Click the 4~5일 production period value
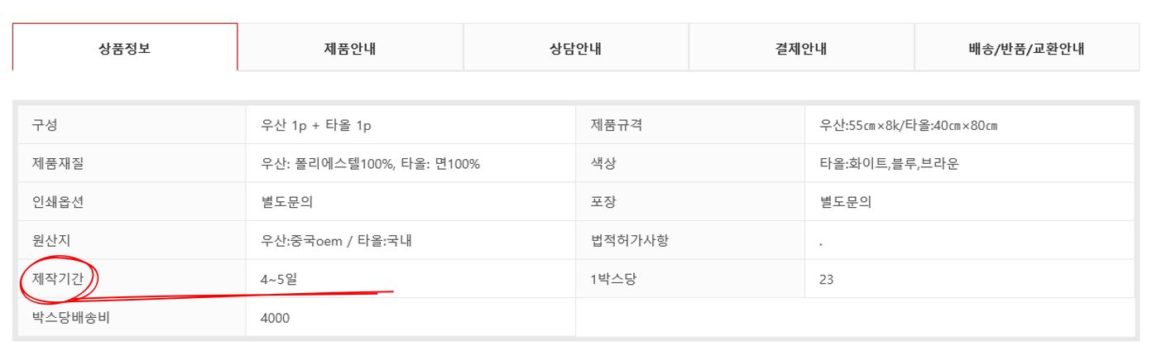The width and height of the screenshot is (1152, 356). (x=278, y=279)
